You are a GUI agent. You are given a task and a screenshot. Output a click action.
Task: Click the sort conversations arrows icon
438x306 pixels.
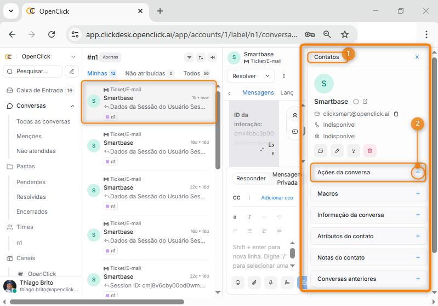201,57
